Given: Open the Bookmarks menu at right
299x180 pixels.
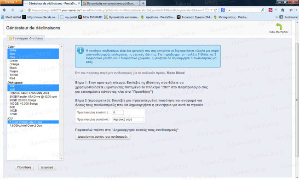Looking at the screenshot, I should pyautogui.click(x=289, y=17).
